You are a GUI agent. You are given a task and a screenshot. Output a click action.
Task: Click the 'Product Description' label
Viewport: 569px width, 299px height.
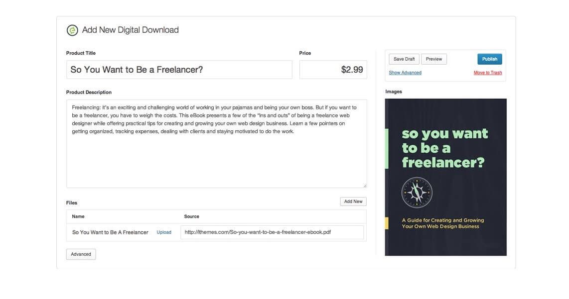coord(89,93)
